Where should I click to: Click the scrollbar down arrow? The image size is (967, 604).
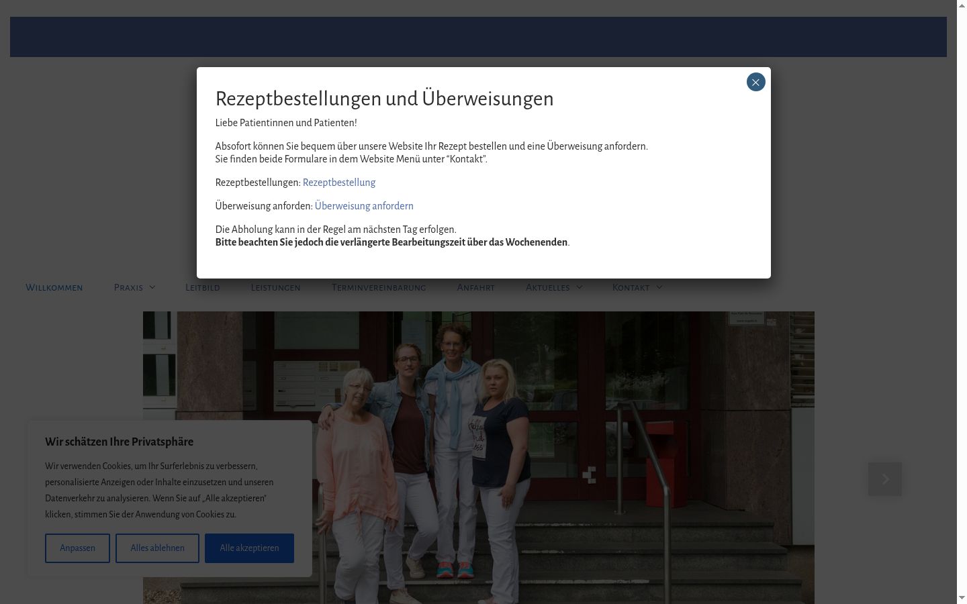click(x=962, y=598)
